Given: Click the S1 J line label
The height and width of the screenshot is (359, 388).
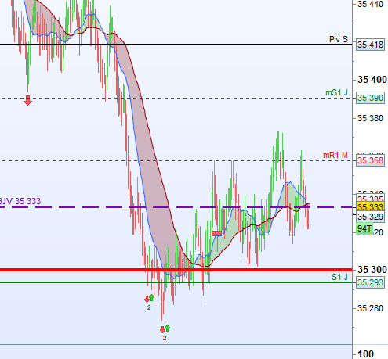Looking at the screenshot, I should (339, 277).
